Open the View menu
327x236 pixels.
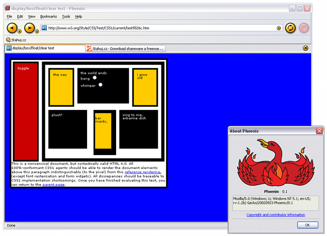[31, 16]
